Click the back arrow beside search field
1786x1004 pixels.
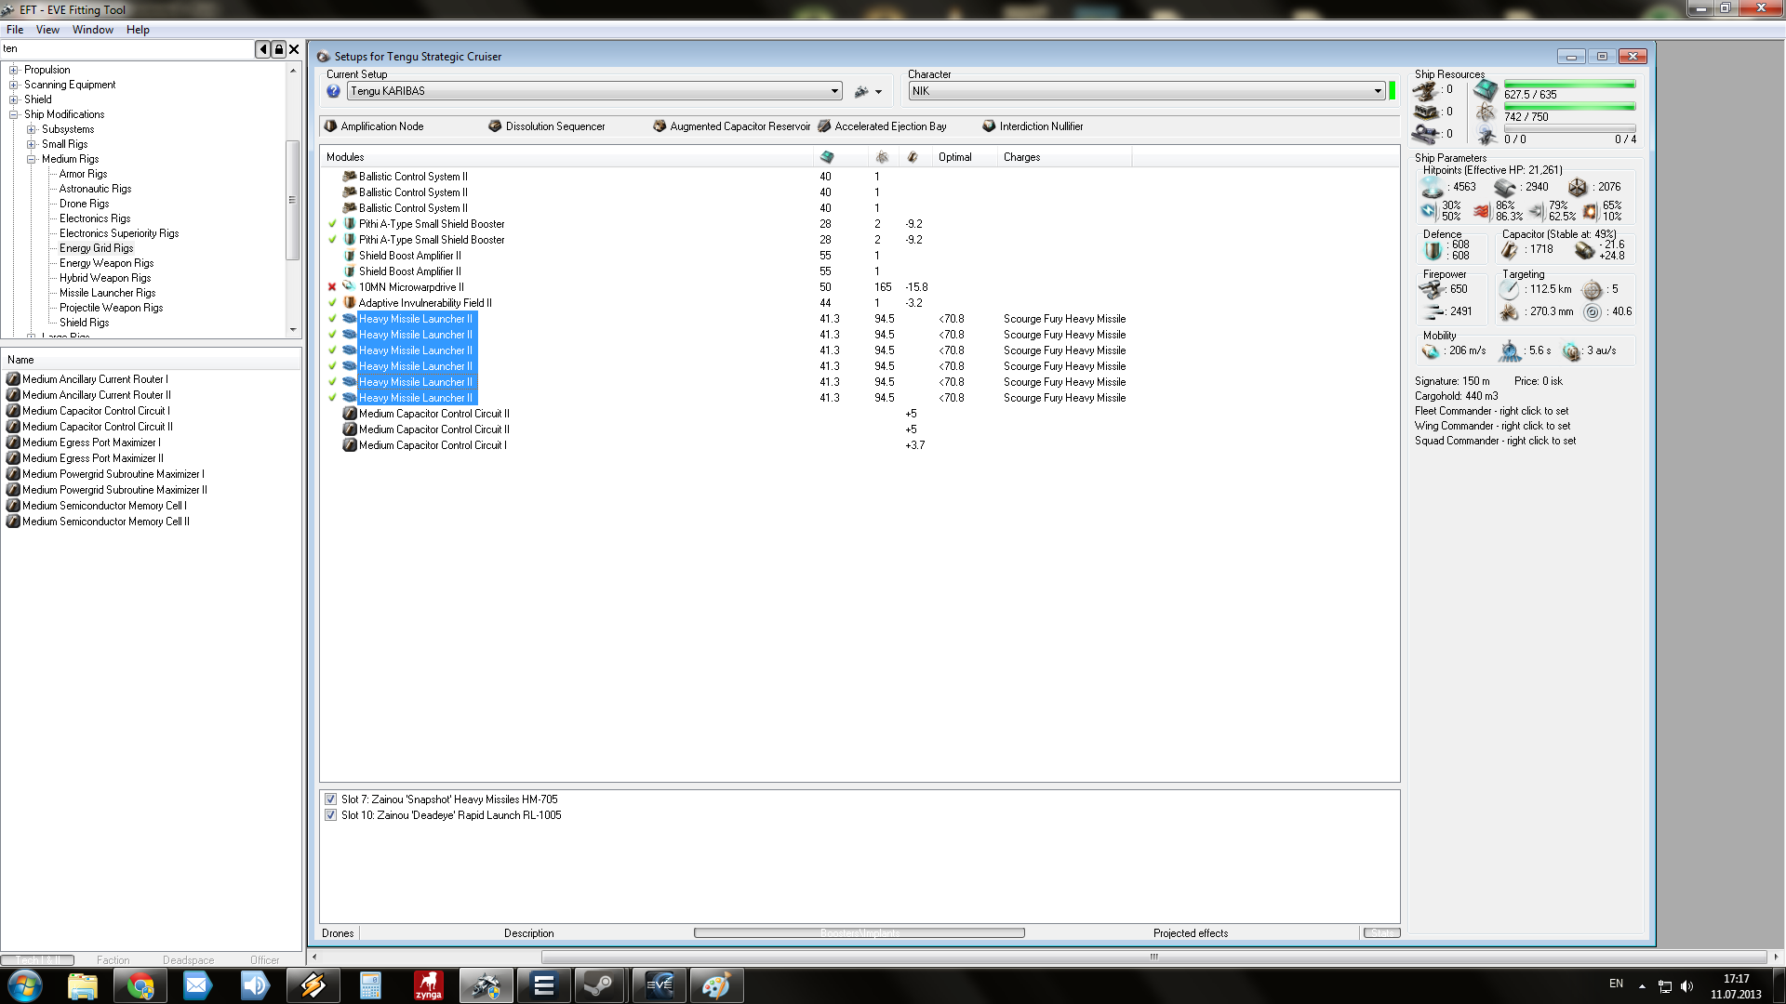click(263, 49)
